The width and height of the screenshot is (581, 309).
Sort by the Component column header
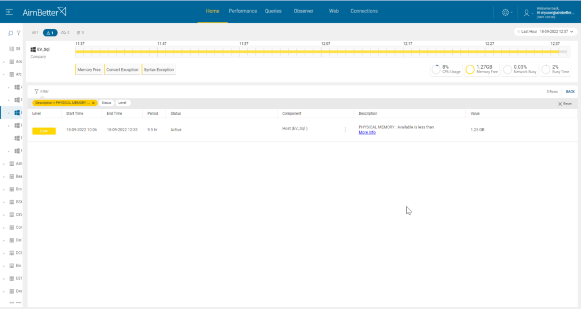[x=292, y=114]
